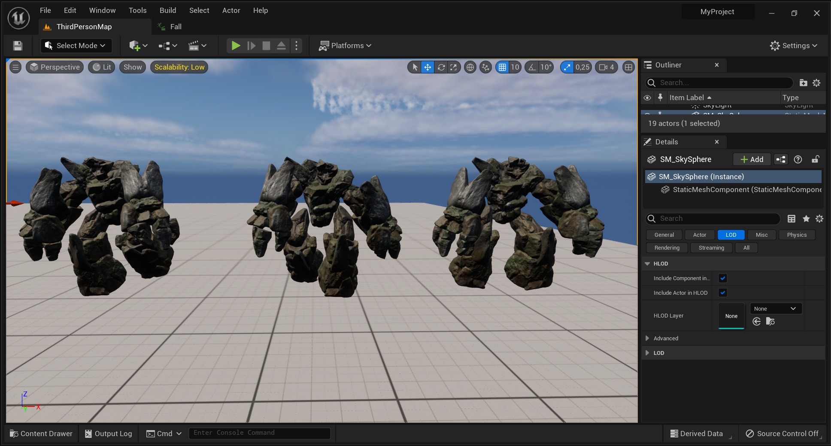Open the cinematics clapperboard menu
Screen dimensions: 831x446
[x=197, y=46]
